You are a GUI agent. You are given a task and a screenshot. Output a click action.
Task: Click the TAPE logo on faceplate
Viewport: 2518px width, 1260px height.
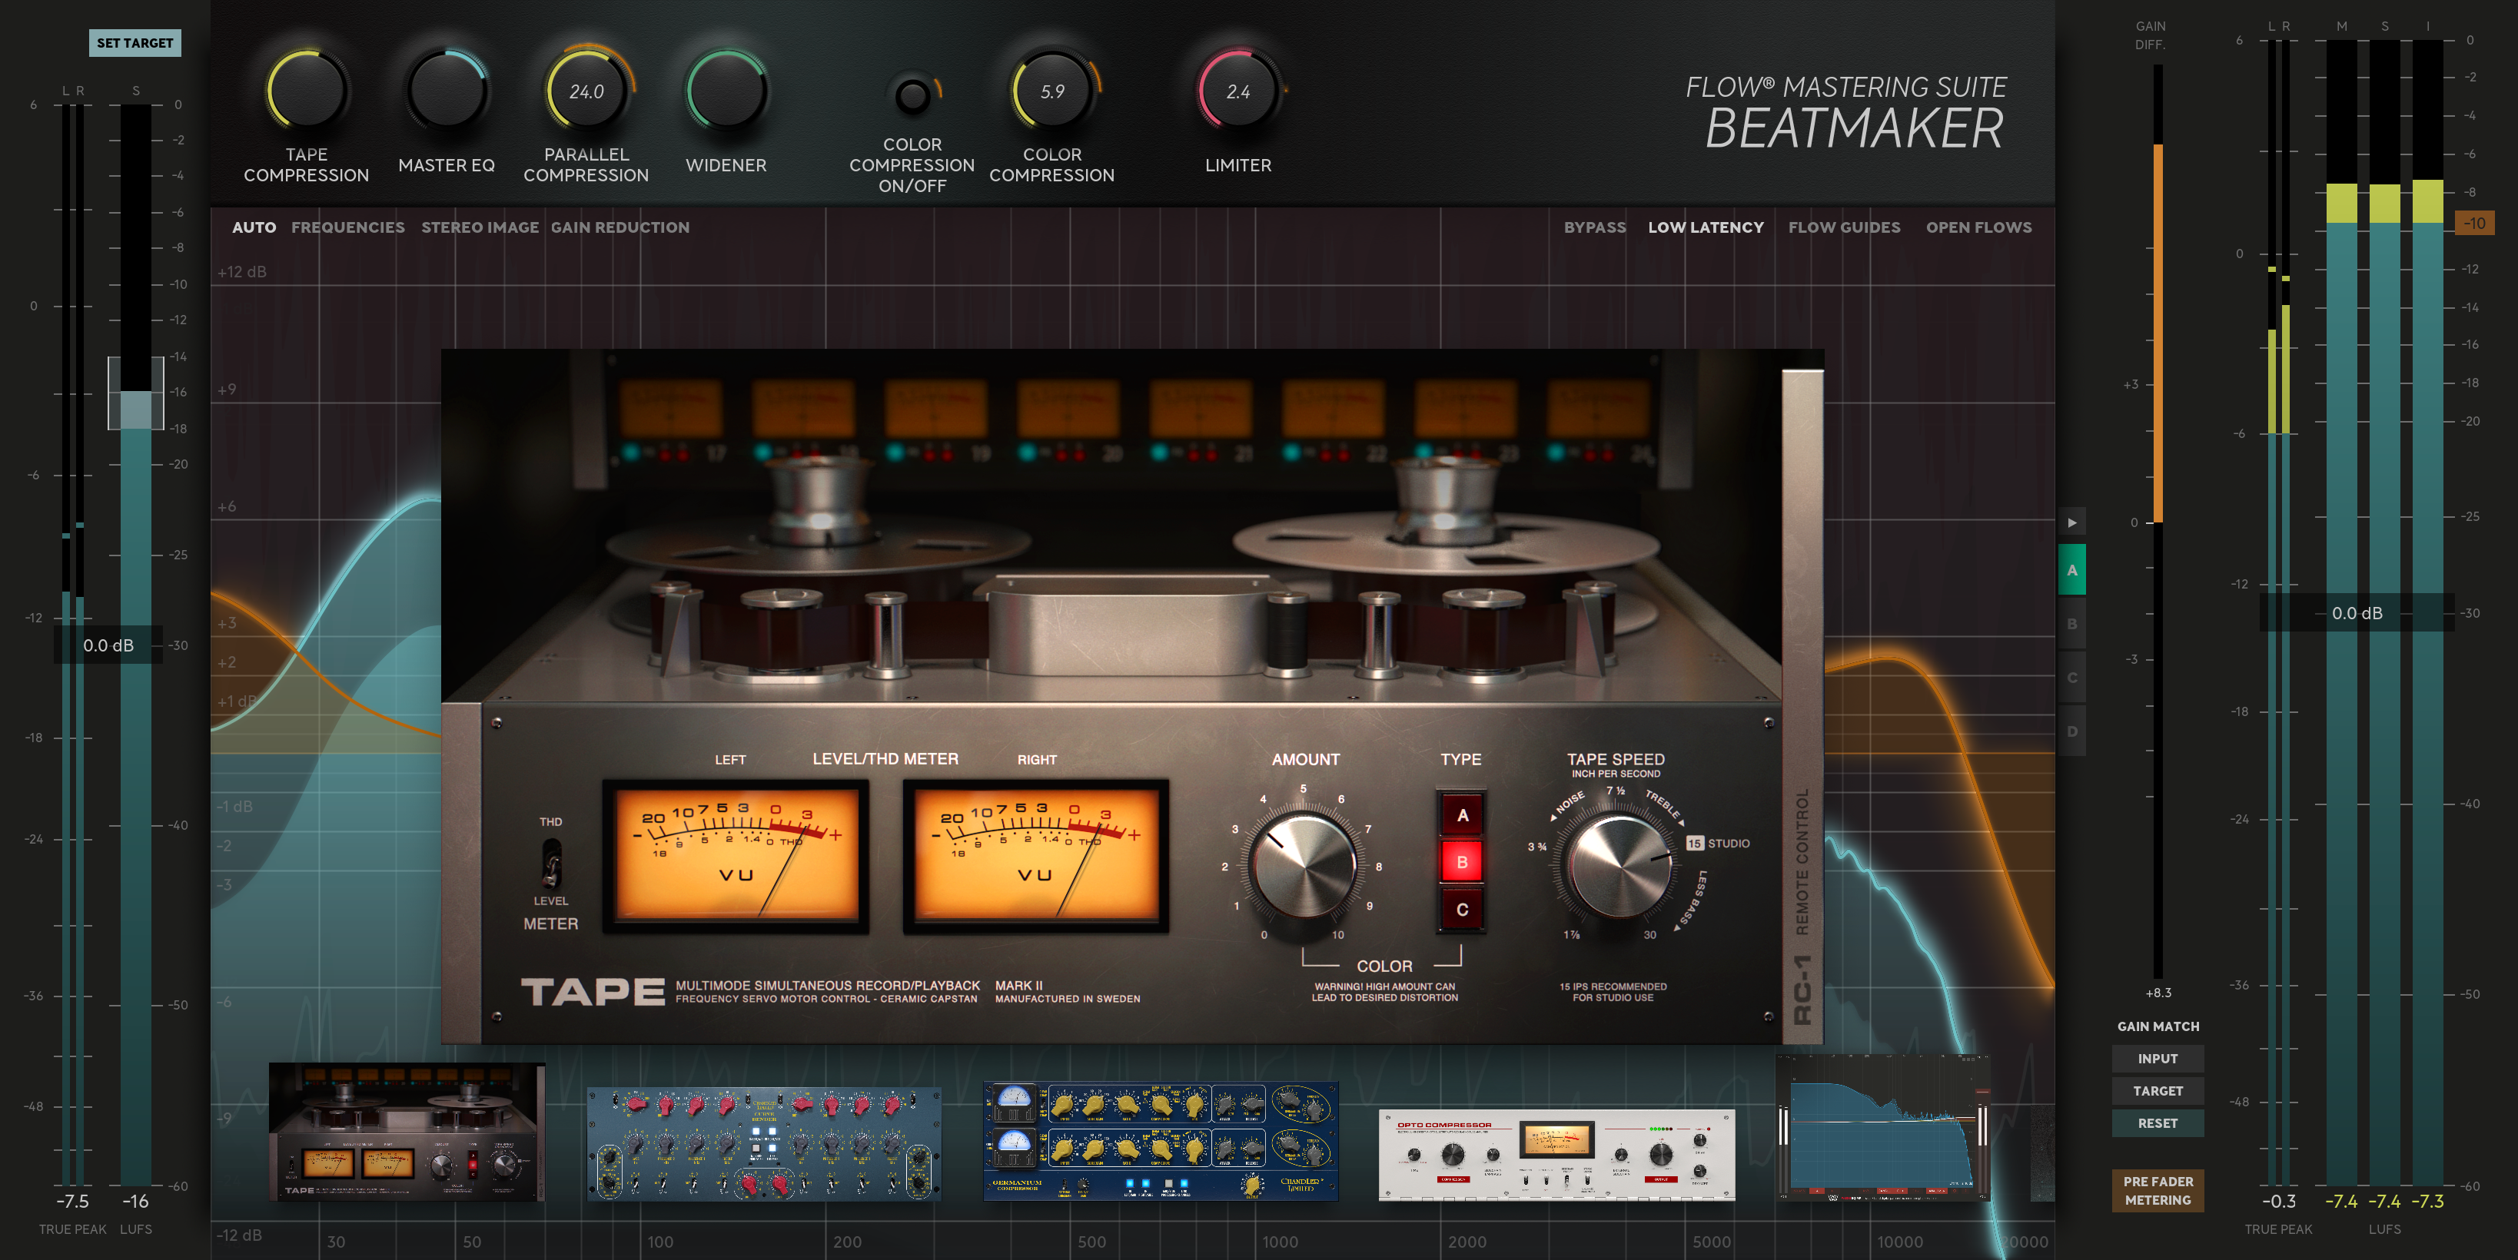(593, 993)
